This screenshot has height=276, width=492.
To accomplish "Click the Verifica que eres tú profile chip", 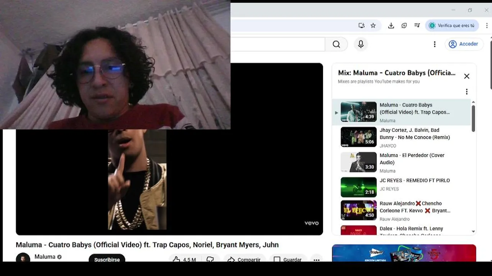I will coord(452,26).
